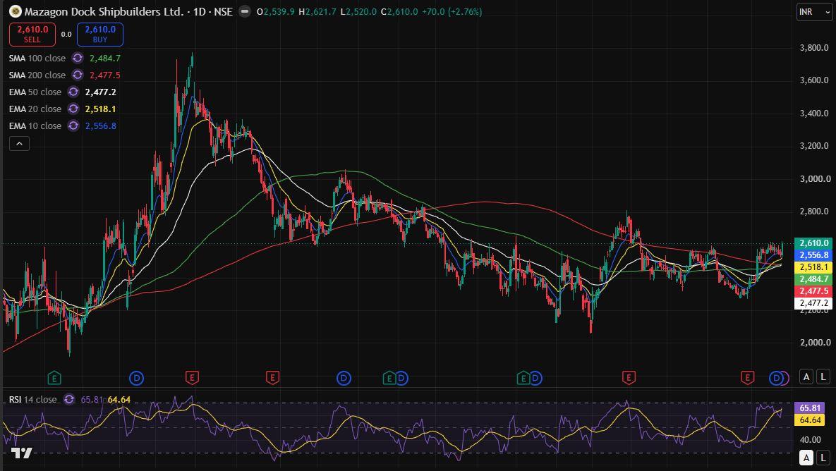Screen dimensions: 836x471
Task: Select the EMA 50 close indicator label
Action: click(35, 92)
